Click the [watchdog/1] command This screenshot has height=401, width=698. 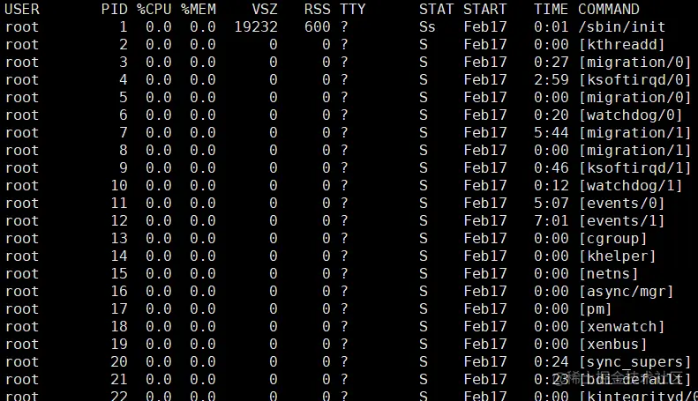[x=630, y=185]
